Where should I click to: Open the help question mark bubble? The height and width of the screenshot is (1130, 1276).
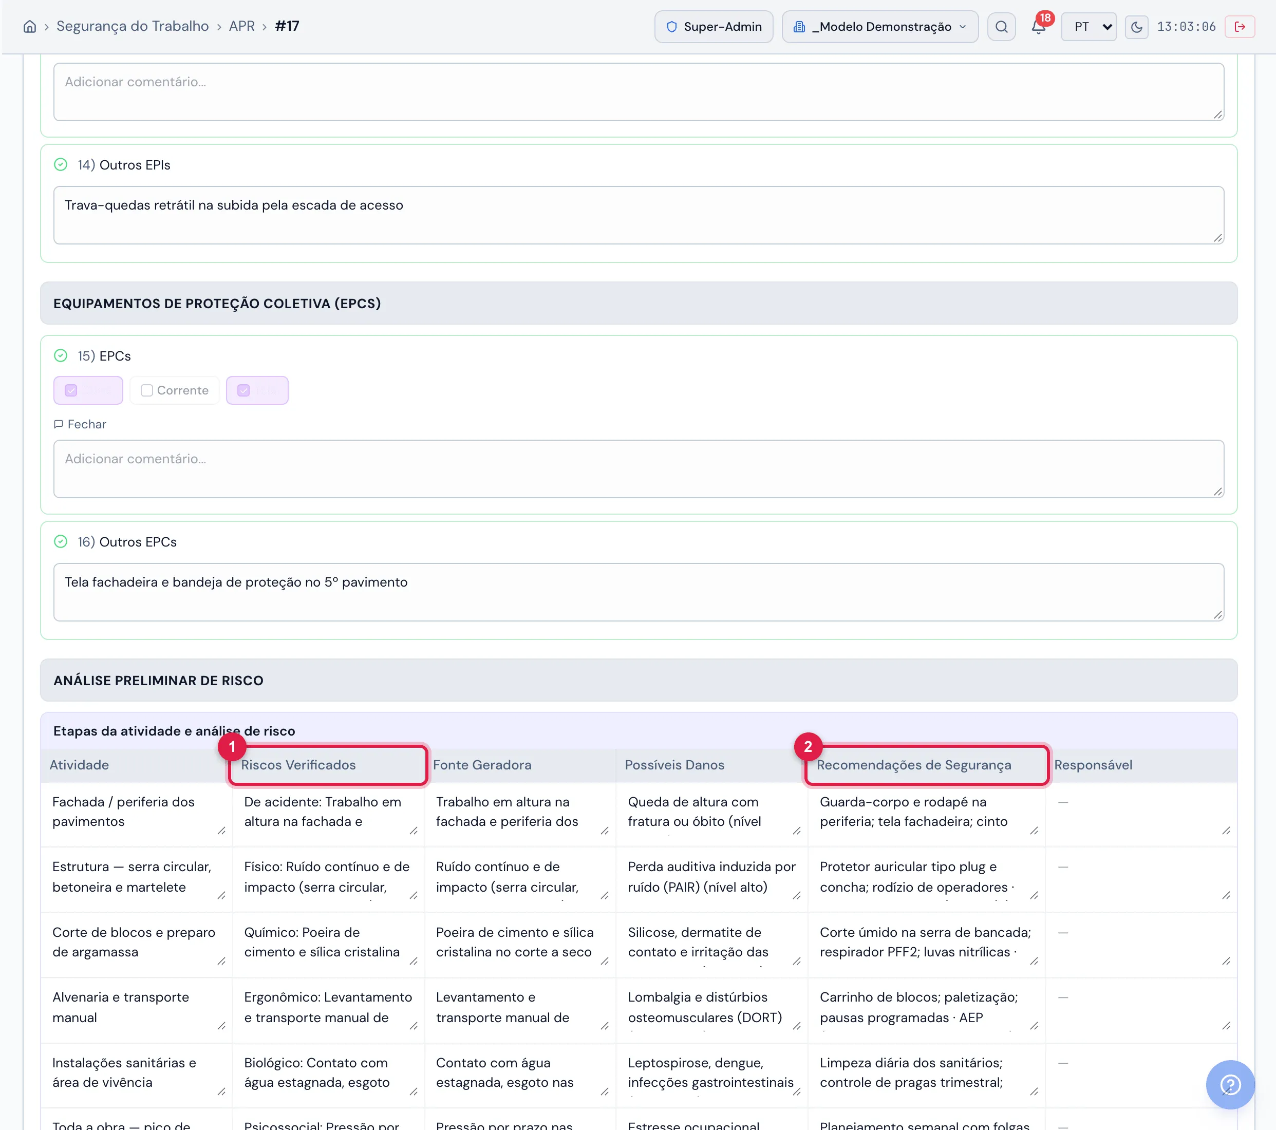point(1230,1084)
